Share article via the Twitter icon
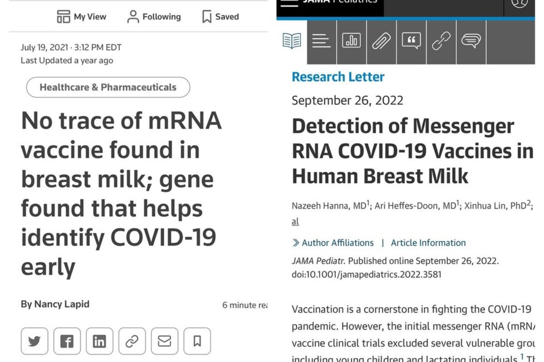544x362 pixels. coord(34,341)
